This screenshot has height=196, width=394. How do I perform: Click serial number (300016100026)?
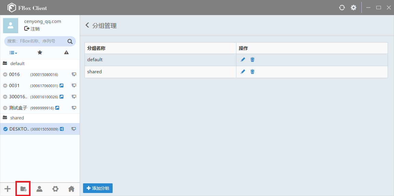tap(44, 97)
